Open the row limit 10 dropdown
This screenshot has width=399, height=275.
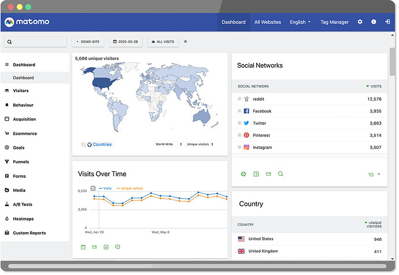(374, 175)
